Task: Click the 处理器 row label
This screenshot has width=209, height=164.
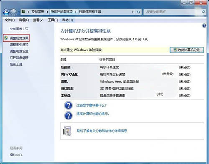Action: tap(66, 68)
